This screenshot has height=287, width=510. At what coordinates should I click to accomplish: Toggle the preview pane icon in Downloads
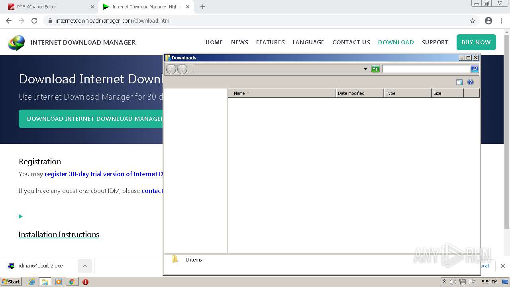click(x=459, y=82)
